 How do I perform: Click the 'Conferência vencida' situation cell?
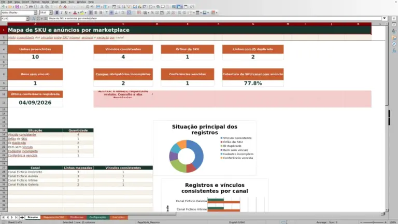coord(35,156)
